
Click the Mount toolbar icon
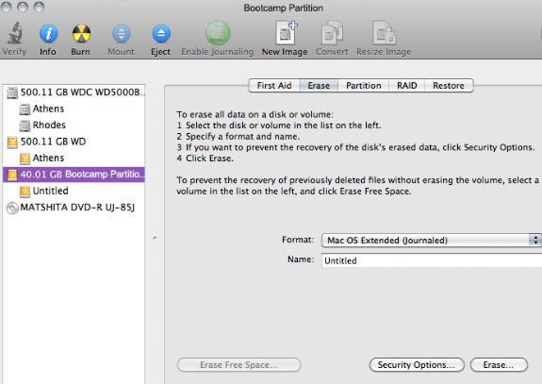pyautogui.click(x=121, y=34)
